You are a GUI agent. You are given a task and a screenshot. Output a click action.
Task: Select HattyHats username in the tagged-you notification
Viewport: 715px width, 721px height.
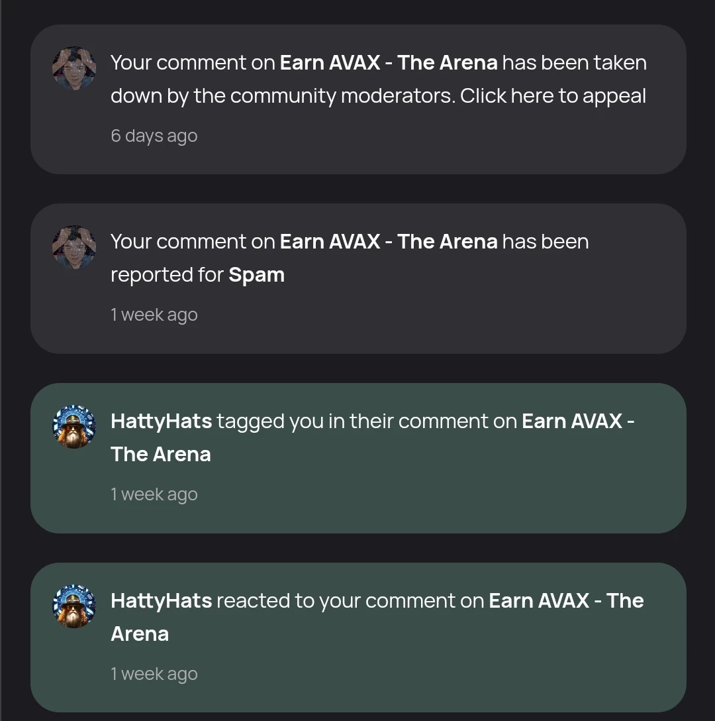click(x=162, y=421)
